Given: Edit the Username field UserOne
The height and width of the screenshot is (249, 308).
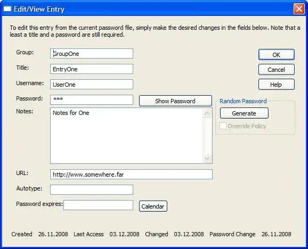Looking at the screenshot, I should click(92, 85).
